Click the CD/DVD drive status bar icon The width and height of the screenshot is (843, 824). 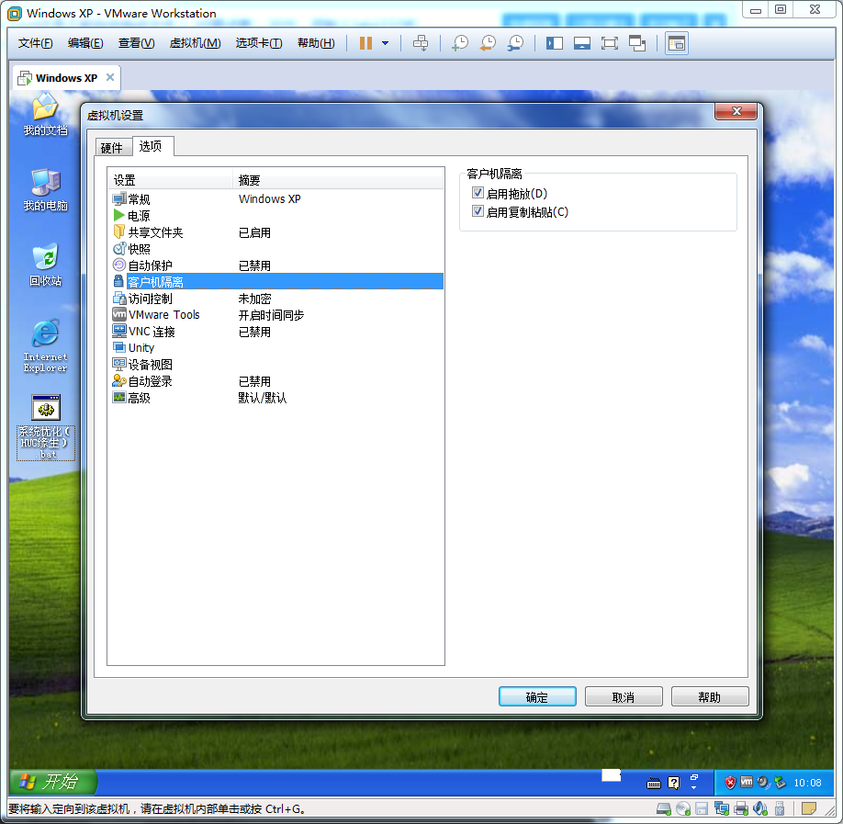point(683,809)
